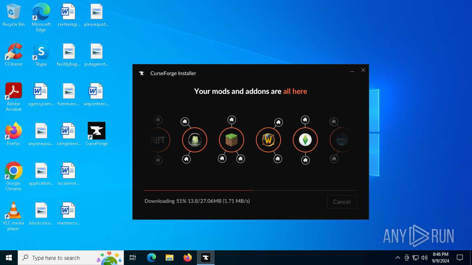Select the CurseForge desktop shortcut
The height and width of the screenshot is (265, 472).
click(x=97, y=134)
